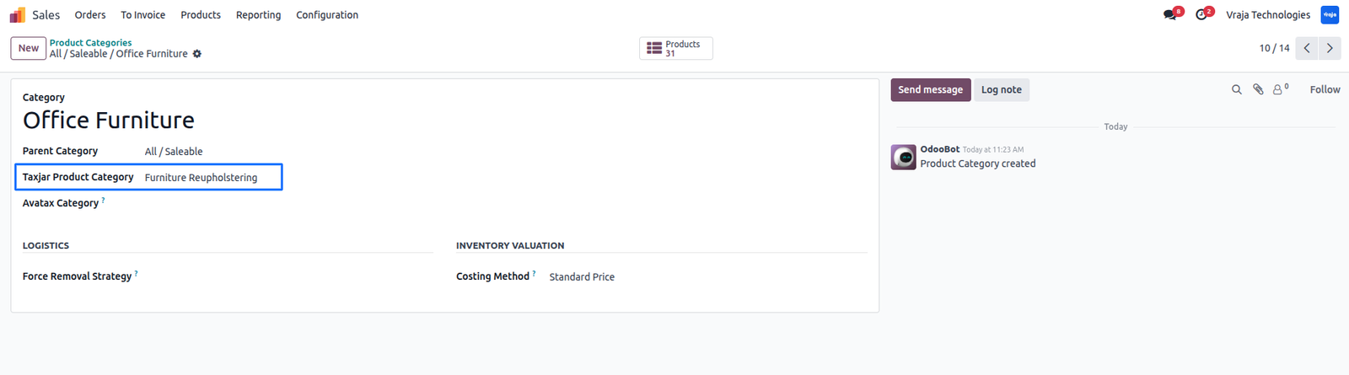Go to the previous record arrow
The width and height of the screenshot is (1349, 375).
click(1307, 48)
